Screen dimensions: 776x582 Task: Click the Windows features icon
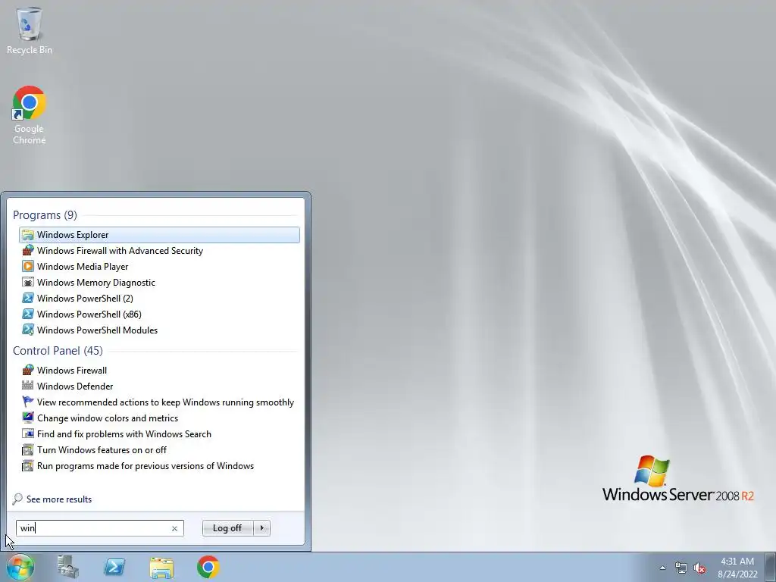tap(28, 449)
